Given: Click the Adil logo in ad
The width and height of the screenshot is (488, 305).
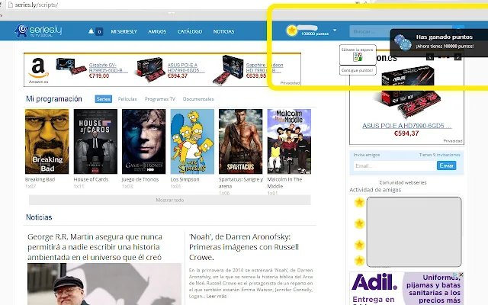Looking at the screenshot, I should [374, 282].
